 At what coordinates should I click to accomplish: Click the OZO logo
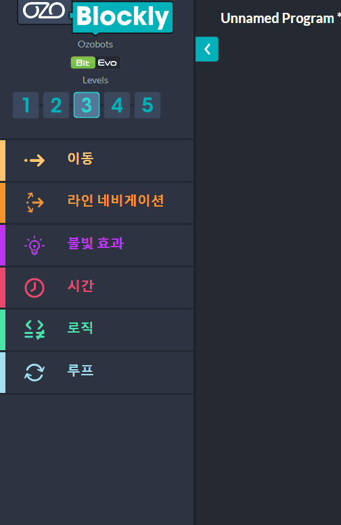[x=44, y=11]
